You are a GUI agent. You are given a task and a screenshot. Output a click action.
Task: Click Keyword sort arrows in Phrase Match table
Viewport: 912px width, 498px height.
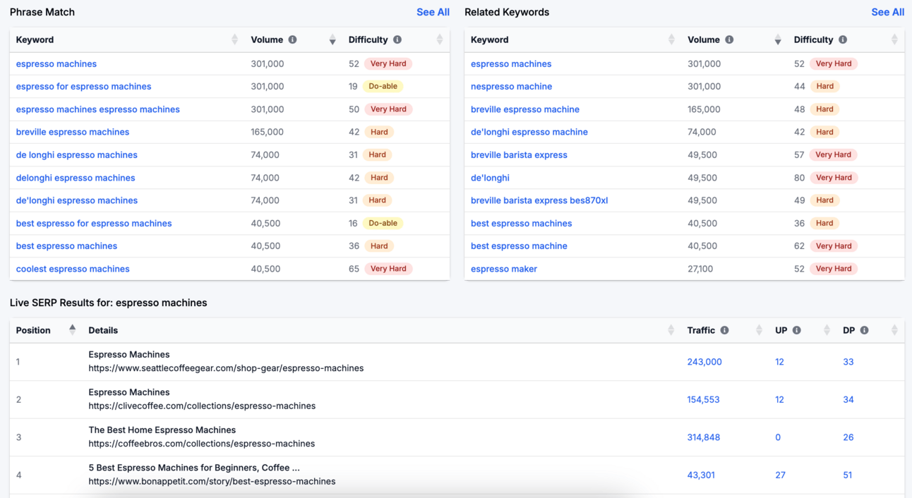(235, 40)
